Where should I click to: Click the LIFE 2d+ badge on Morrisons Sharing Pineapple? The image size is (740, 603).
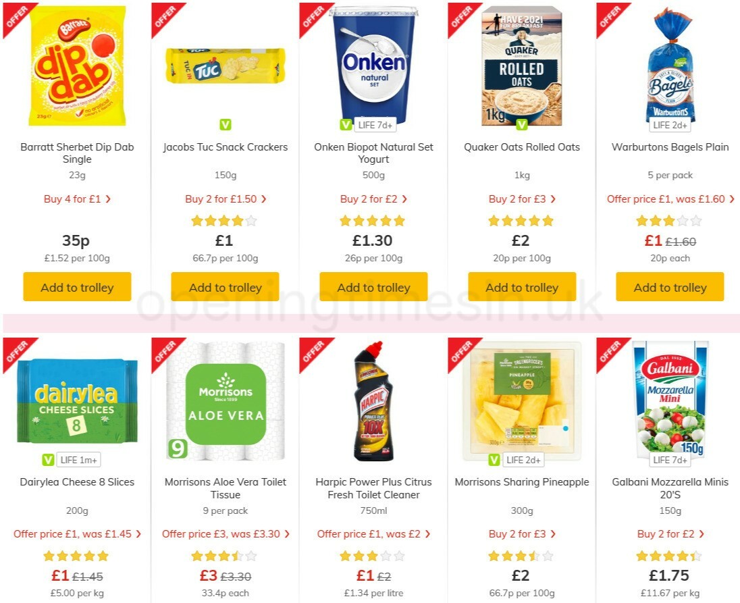coord(525,459)
